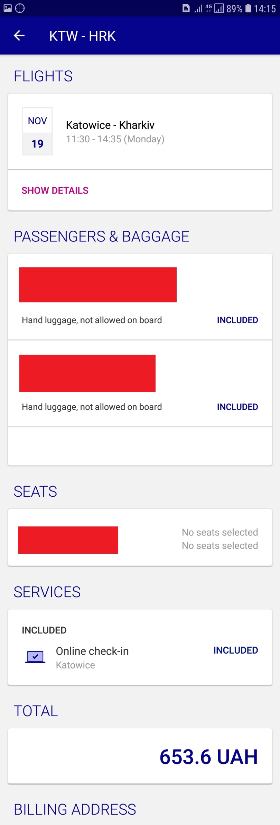The image size is (280, 825).
Task: Tap the SIM card status icon
Action: coord(186,8)
